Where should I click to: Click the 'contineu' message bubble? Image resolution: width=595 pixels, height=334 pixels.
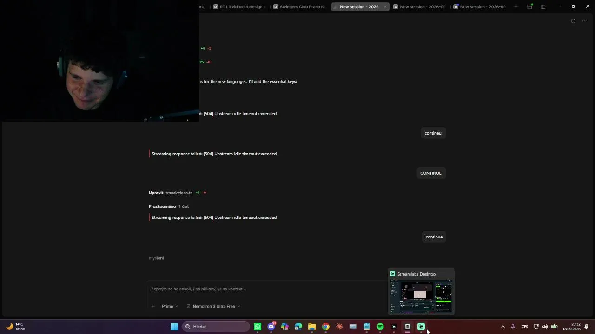(x=433, y=133)
